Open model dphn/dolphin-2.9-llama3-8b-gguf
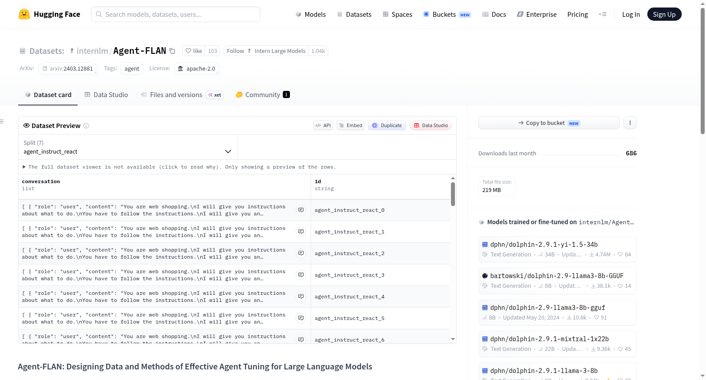This screenshot has width=706, height=380. click(557, 312)
